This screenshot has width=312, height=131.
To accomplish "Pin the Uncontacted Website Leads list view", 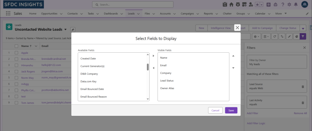I will tap(73, 30).
